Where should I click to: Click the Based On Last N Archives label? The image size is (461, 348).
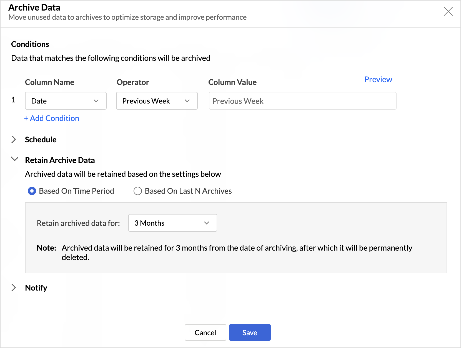point(188,191)
